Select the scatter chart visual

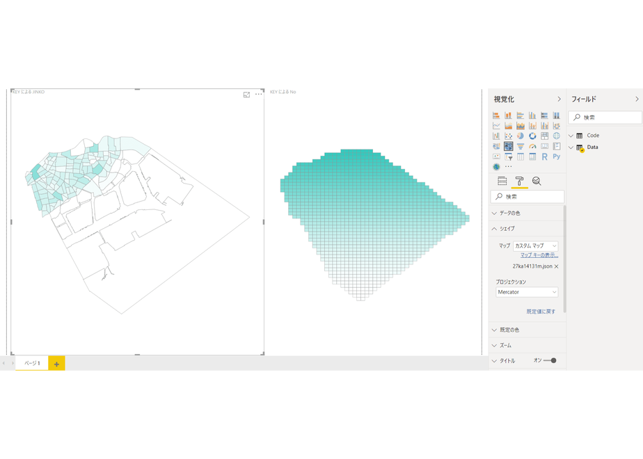pos(509,136)
